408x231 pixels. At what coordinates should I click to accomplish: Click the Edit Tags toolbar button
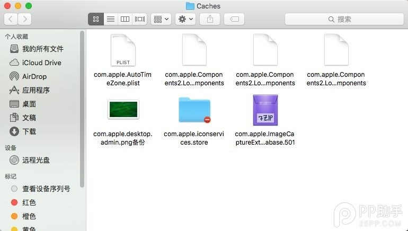click(x=234, y=19)
